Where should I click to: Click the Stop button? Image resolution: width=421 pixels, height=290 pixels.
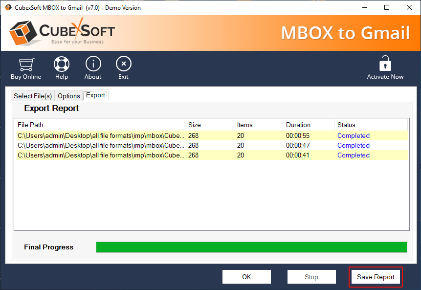tap(311, 277)
